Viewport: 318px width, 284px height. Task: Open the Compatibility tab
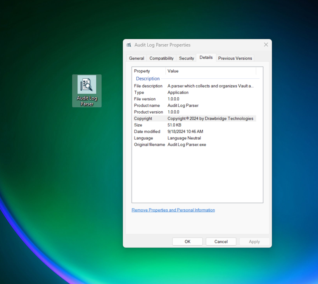(x=161, y=59)
